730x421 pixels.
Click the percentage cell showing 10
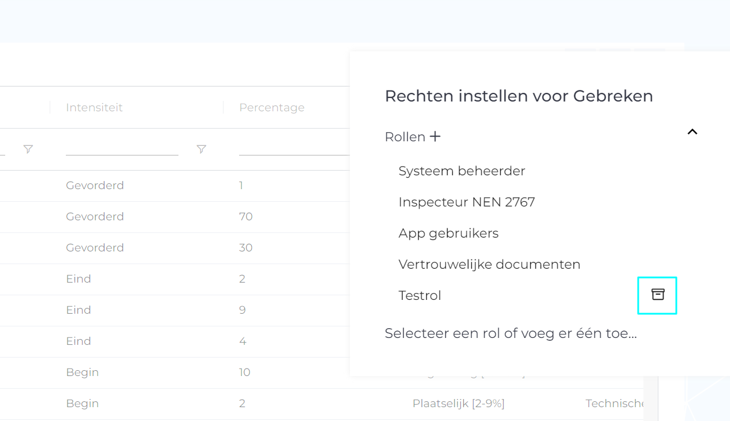coord(245,372)
